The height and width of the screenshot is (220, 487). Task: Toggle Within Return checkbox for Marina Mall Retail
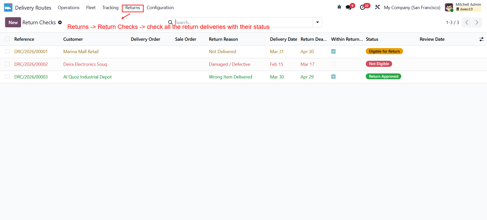pyautogui.click(x=333, y=51)
